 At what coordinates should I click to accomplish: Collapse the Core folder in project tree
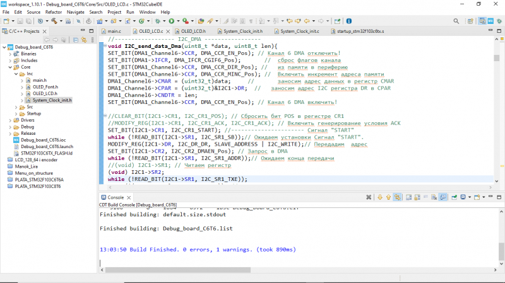click(x=11, y=66)
